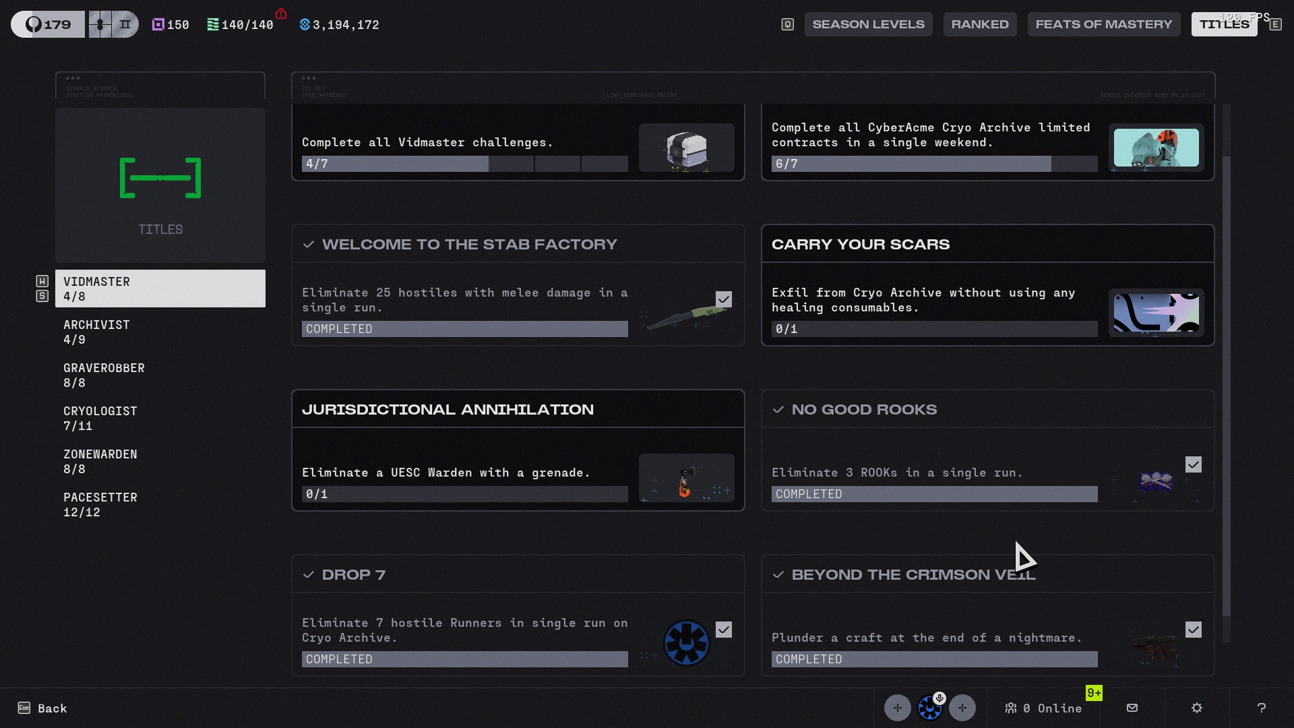Open the Ranked tab
The width and height of the screenshot is (1294, 728).
click(980, 24)
